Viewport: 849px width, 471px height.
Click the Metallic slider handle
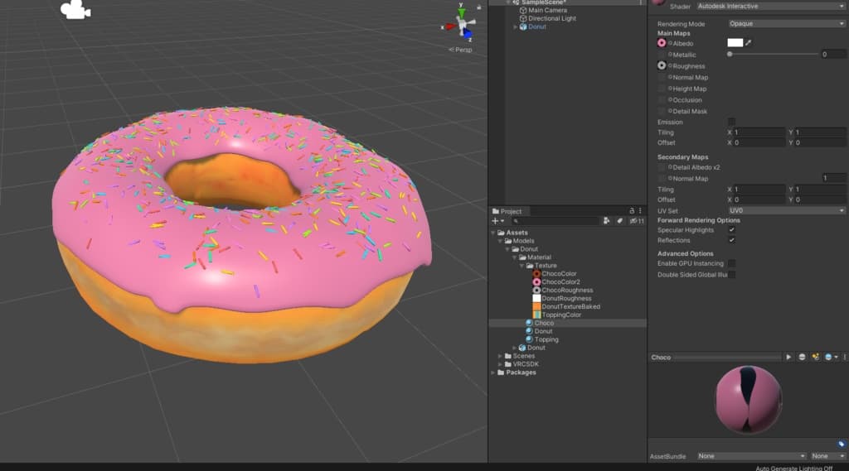[730, 54]
